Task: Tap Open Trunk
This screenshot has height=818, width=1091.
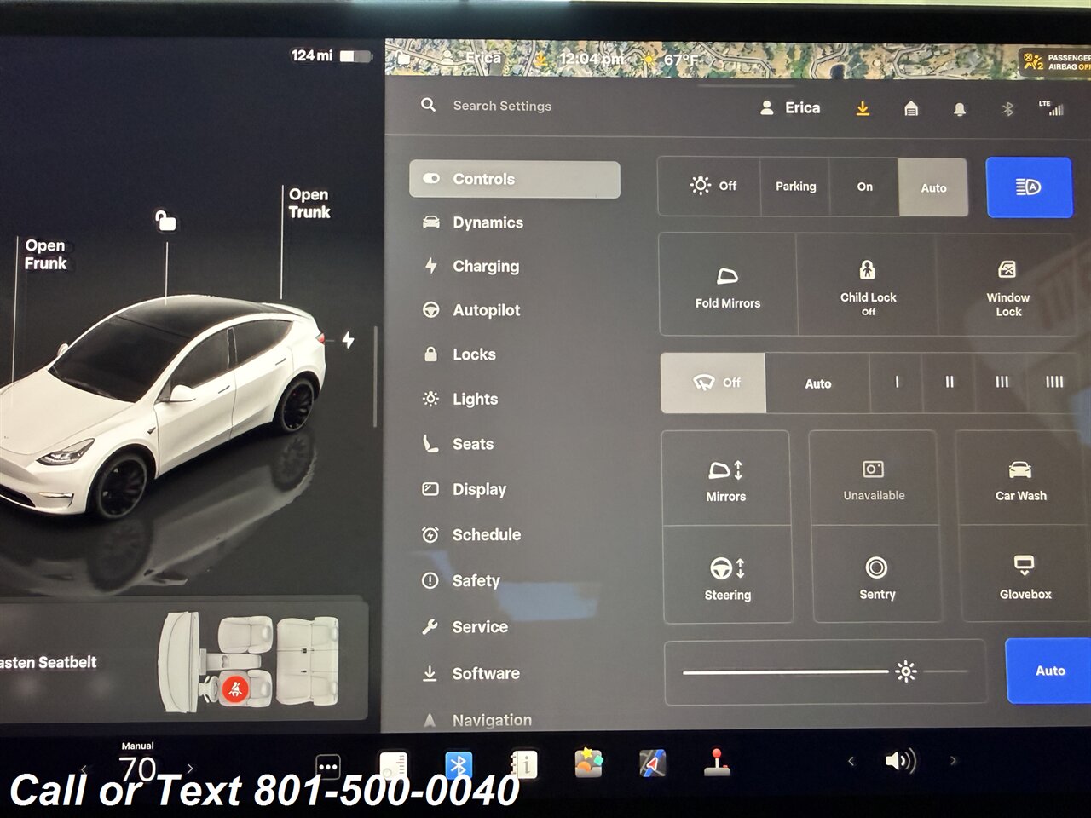Action: [309, 204]
